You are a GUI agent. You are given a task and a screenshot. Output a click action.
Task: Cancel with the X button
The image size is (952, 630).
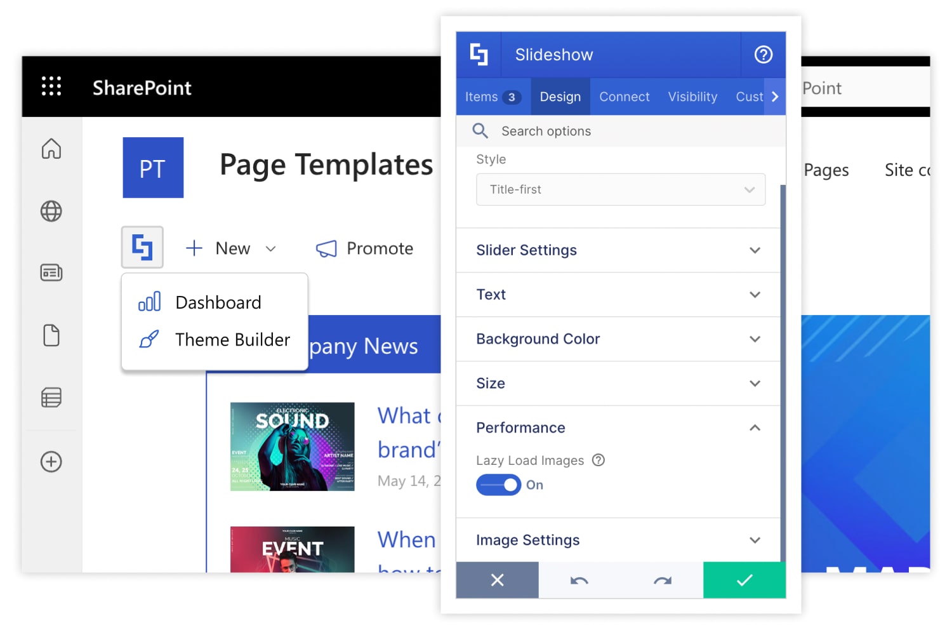[x=498, y=580]
